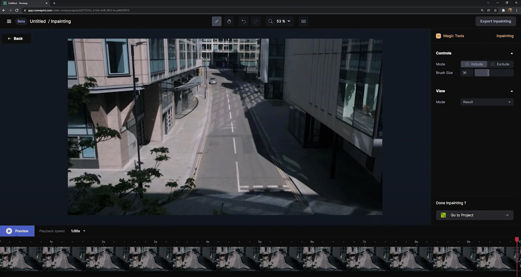This screenshot has width=521, height=277.
Task: Click the green project icon
Action: [443, 215]
